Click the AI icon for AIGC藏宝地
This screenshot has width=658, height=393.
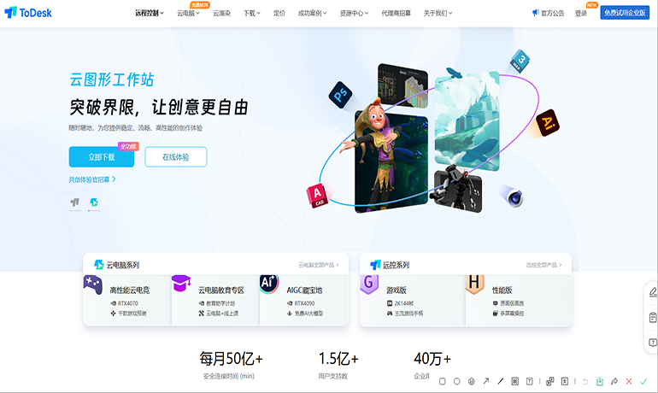tap(269, 284)
